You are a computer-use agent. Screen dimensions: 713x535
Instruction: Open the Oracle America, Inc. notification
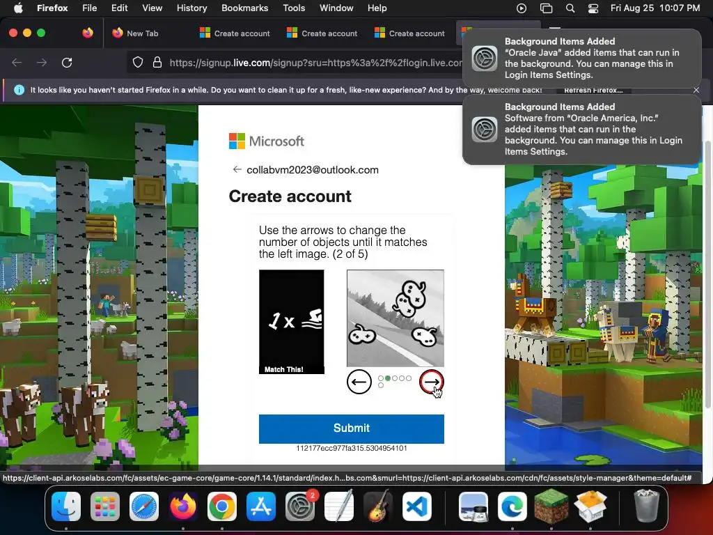coord(582,129)
